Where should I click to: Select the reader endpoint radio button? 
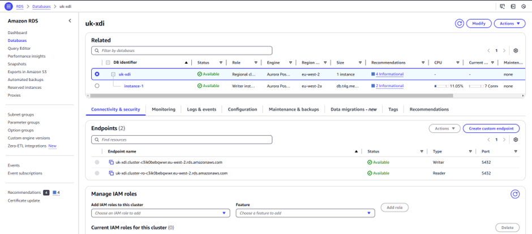point(97,173)
